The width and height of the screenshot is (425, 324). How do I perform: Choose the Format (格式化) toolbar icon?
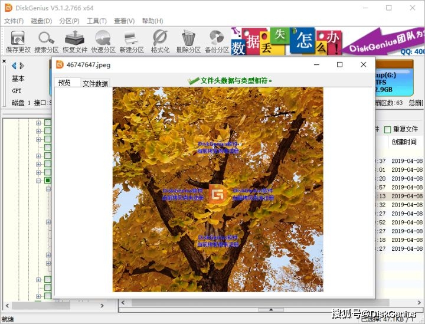pyautogui.click(x=160, y=41)
